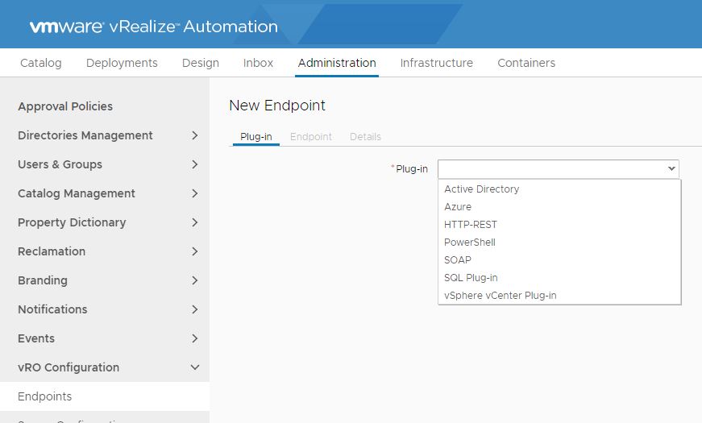Image resolution: width=702 pixels, height=423 pixels.
Task: Select the Plug-in wizard tab
Action: pyautogui.click(x=256, y=136)
